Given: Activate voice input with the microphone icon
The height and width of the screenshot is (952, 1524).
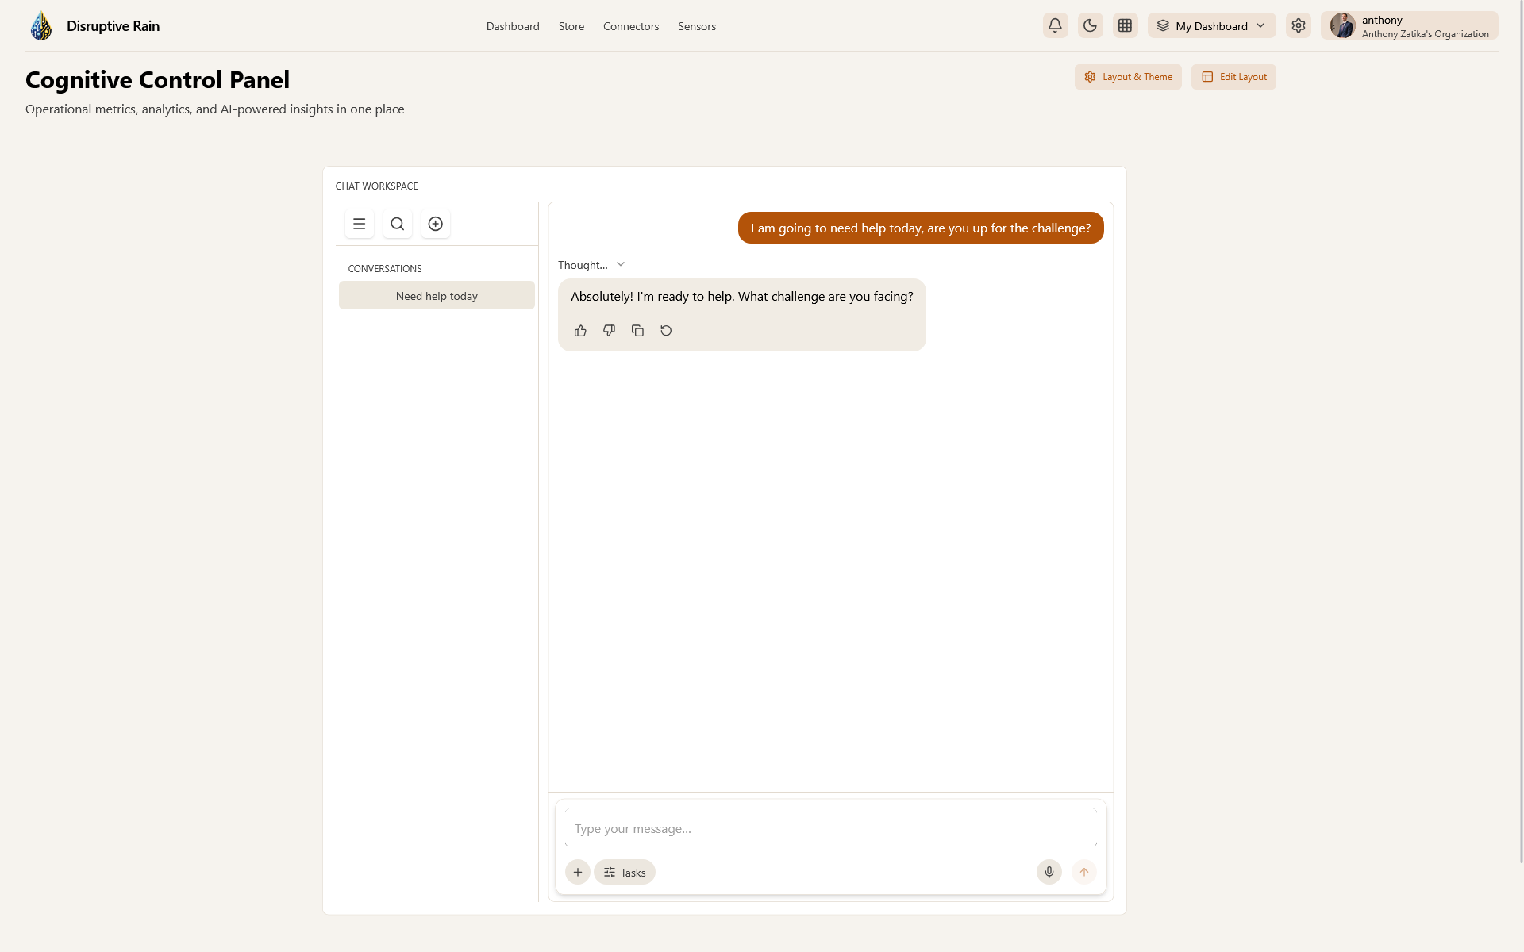Looking at the screenshot, I should (1049, 872).
